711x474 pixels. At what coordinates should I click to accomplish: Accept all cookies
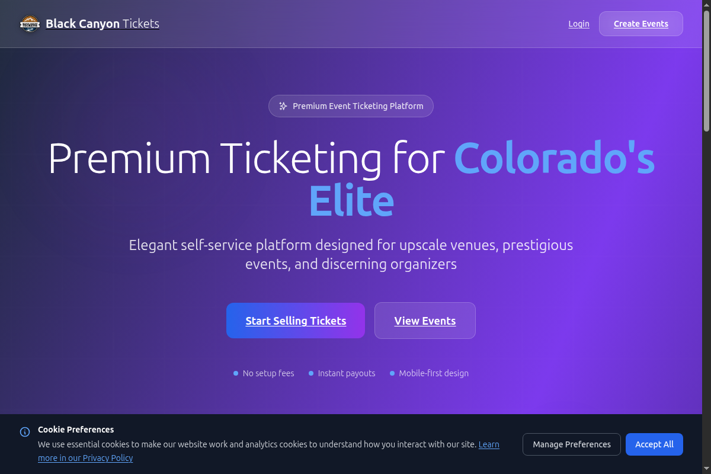[x=654, y=444]
